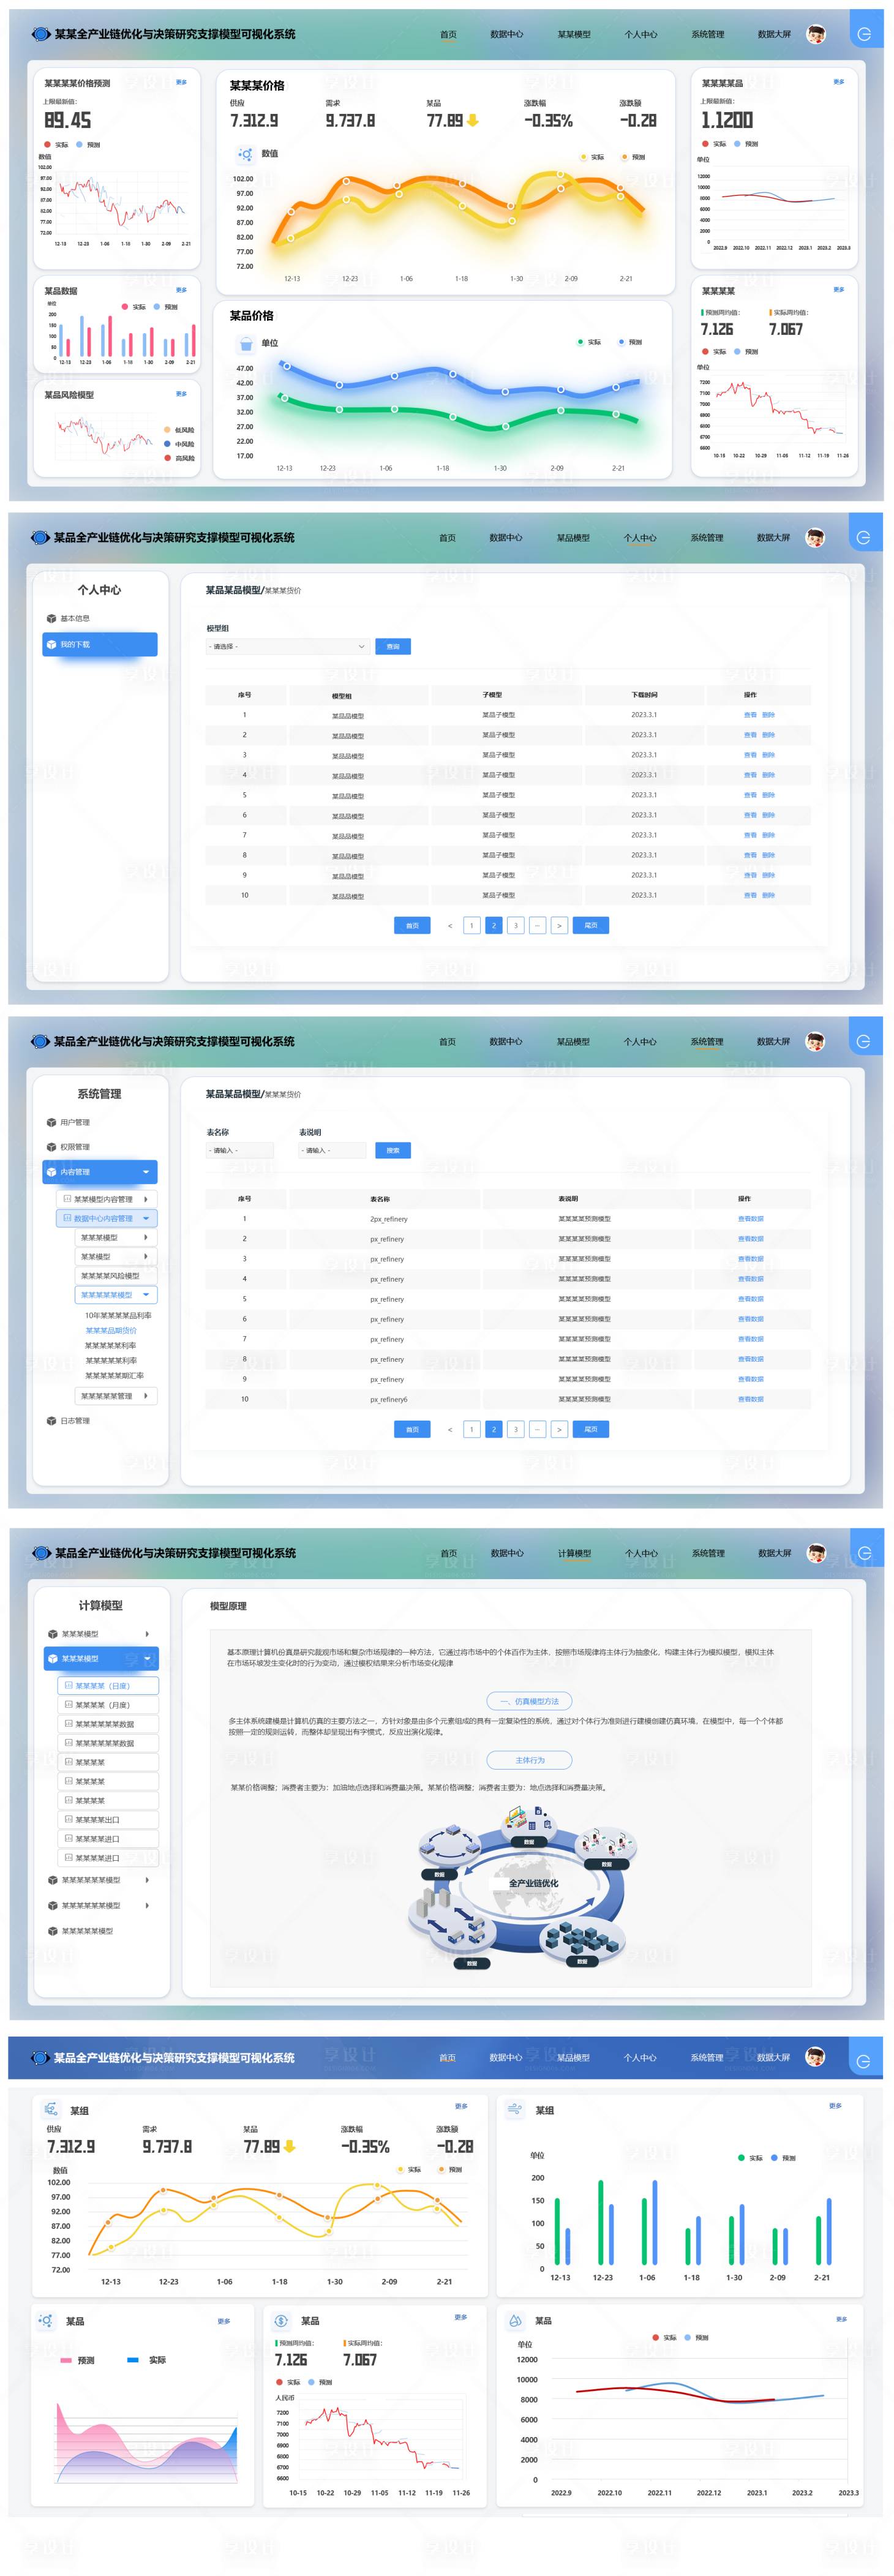Image resolution: width=894 pixels, height=2576 pixels.
Task: Toggle blue 预测 legend in 某品价格 chart
Action: click(x=630, y=342)
